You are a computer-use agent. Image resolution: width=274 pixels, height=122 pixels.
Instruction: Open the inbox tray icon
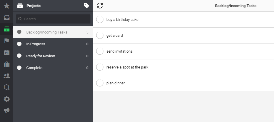tap(7, 18)
